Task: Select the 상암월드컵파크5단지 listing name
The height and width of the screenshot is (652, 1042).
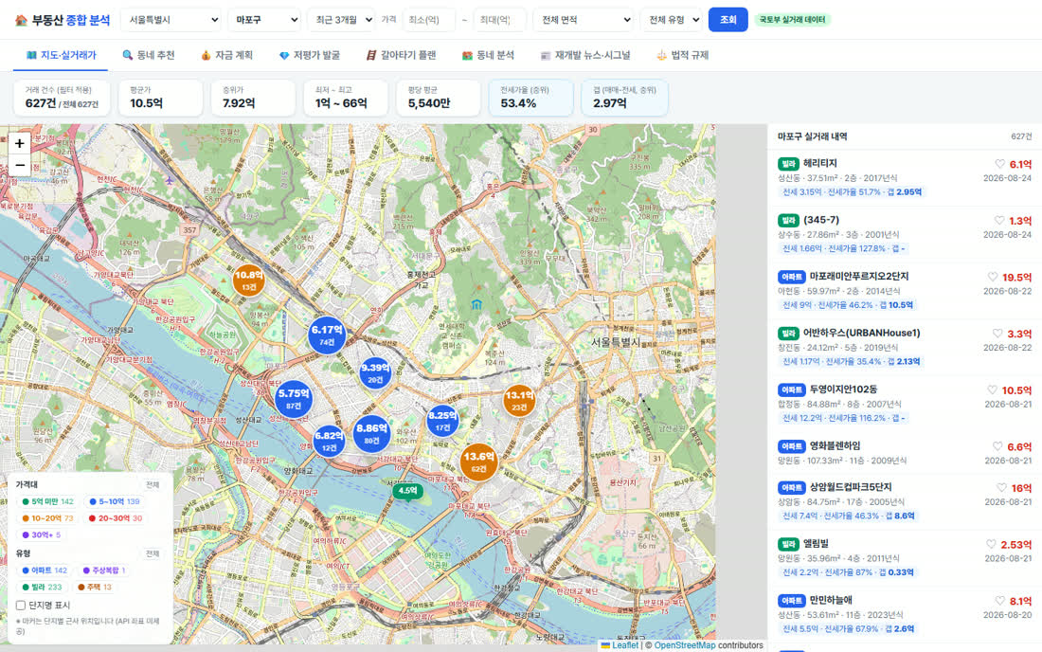Action: (851, 487)
